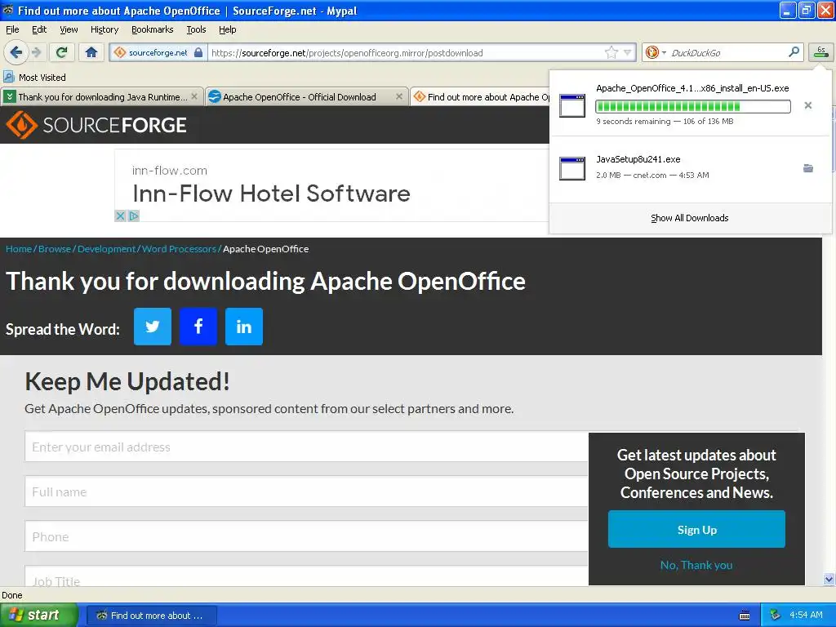Screen dimensions: 836x627
Task: Click the scrollbar down arrow
Action: click(x=829, y=579)
